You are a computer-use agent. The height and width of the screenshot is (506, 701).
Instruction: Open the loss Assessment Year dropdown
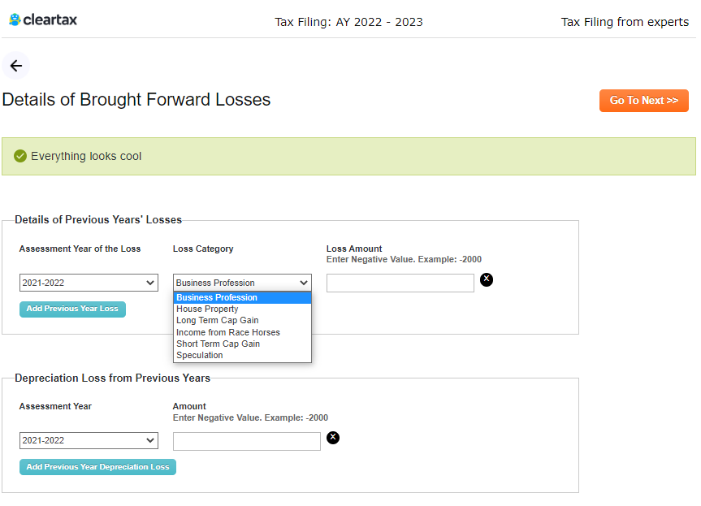pos(89,283)
